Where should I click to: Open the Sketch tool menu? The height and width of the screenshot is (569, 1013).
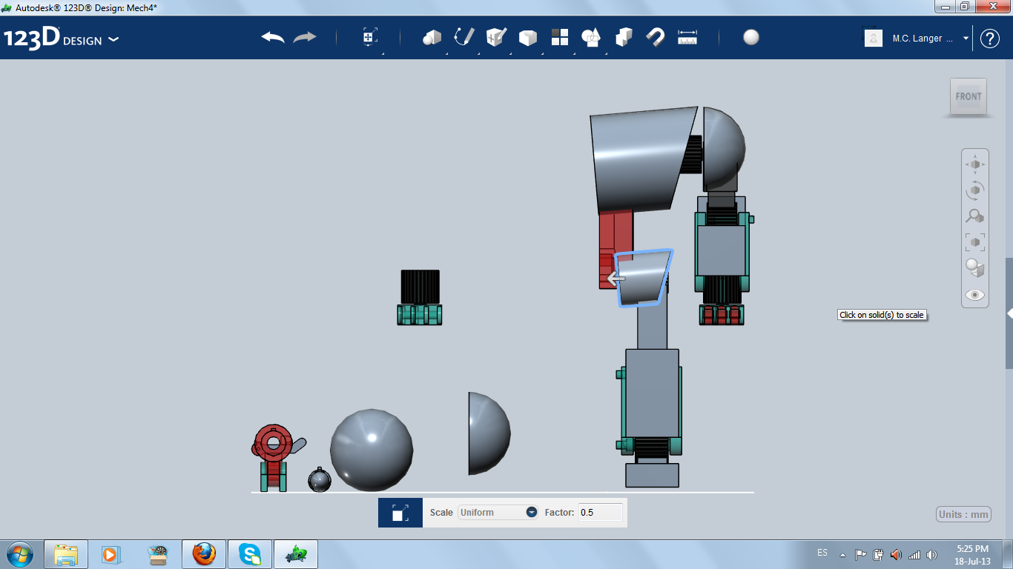(x=464, y=38)
